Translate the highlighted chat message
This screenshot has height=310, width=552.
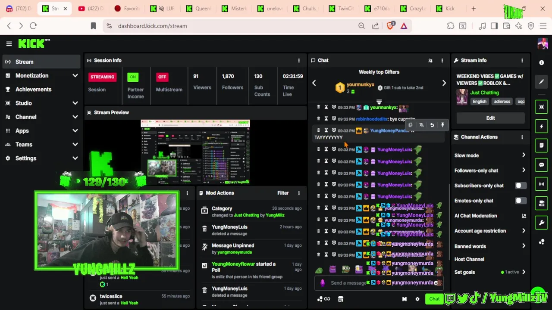click(x=421, y=125)
